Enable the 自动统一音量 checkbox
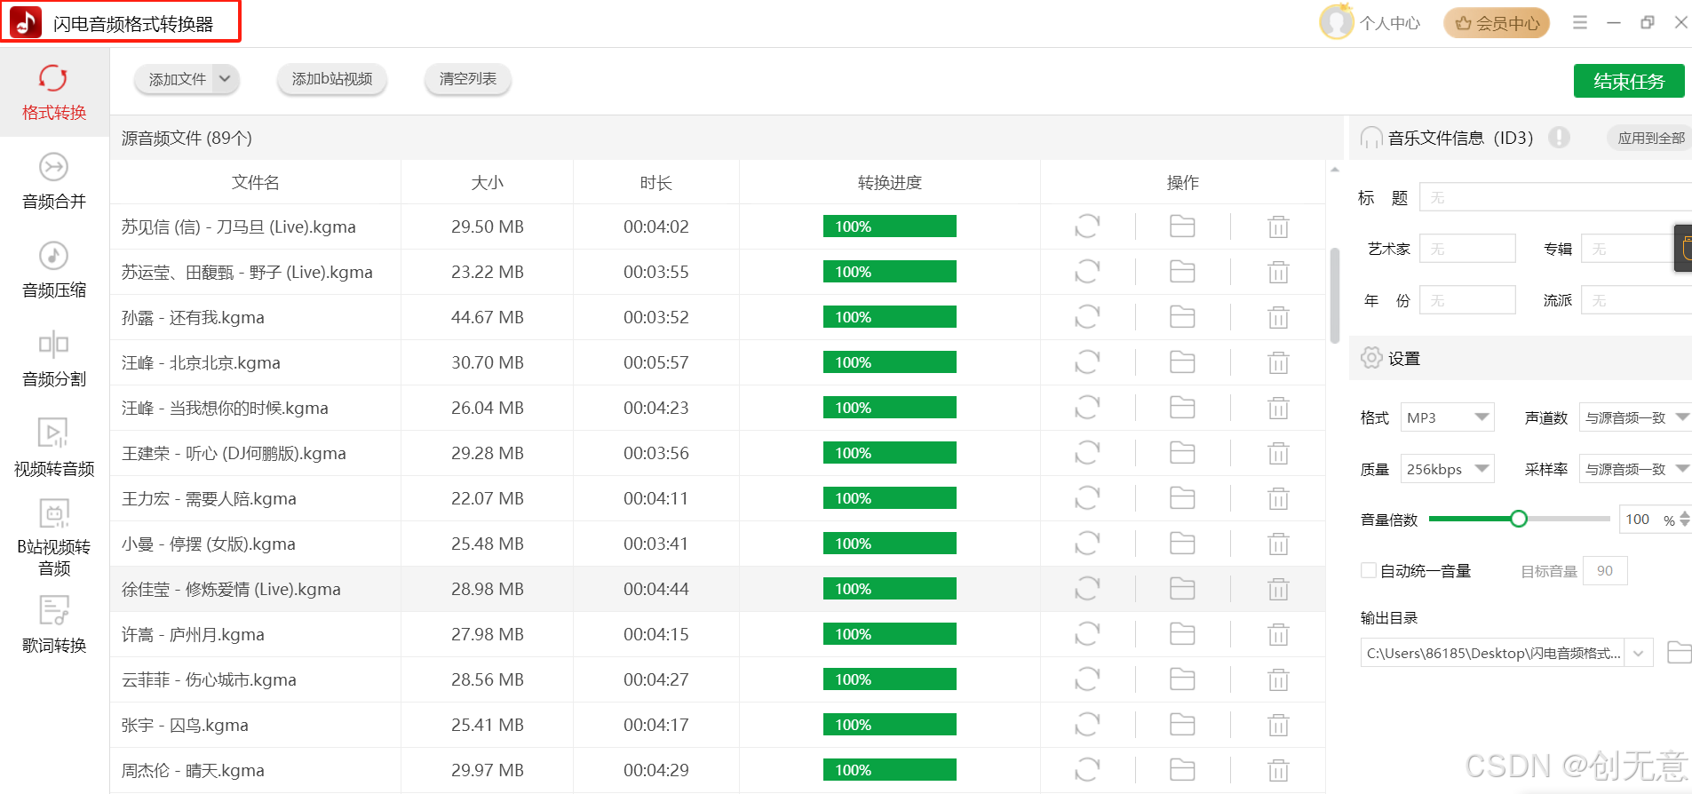This screenshot has width=1692, height=794. (1369, 570)
